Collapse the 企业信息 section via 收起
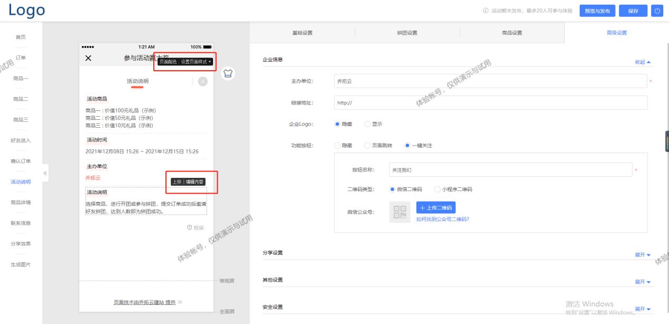This screenshot has height=324, width=669. (x=640, y=62)
